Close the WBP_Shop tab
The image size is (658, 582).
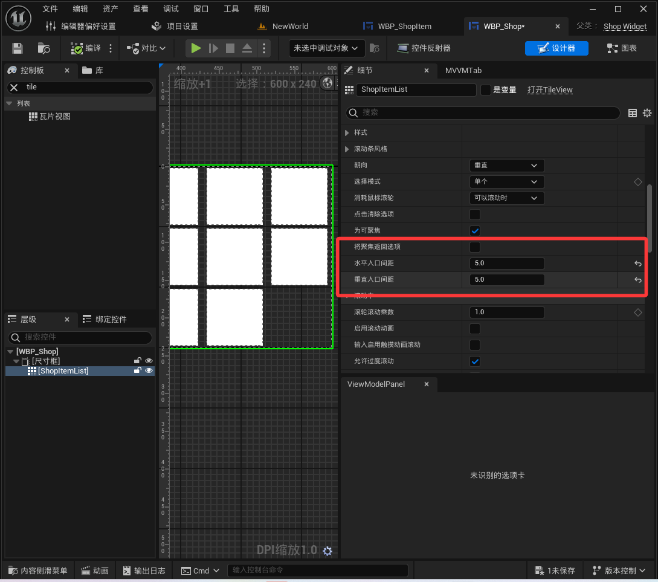pos(557,27)
